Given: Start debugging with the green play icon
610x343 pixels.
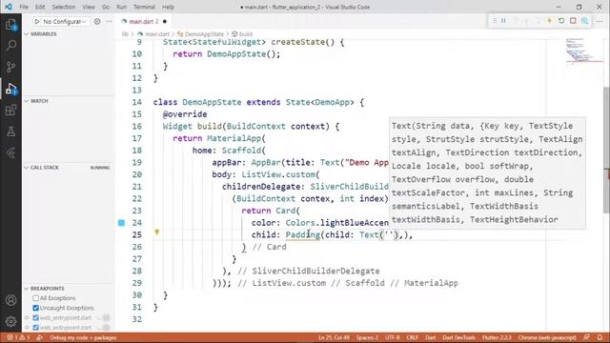Looking at the screenshot, I should 37,21.
